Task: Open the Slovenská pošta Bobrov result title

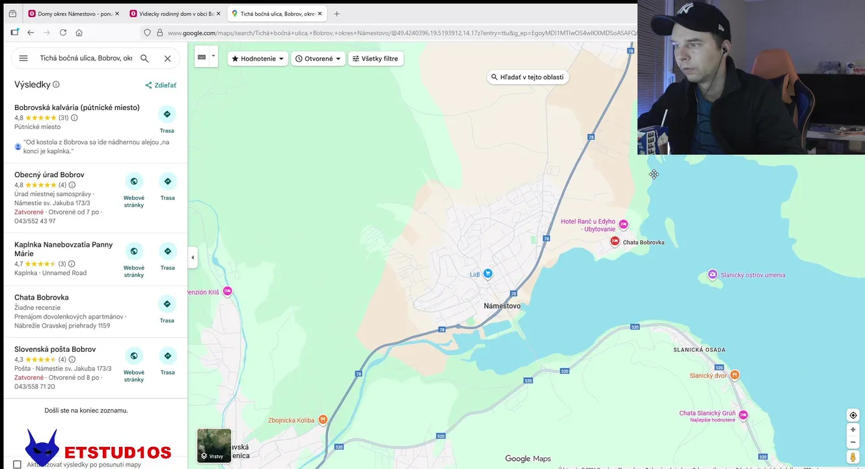Action: (x=55, y=349)
